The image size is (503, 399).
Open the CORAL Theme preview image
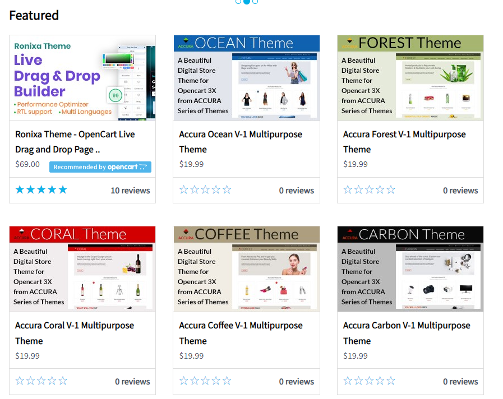coord(82,269)
